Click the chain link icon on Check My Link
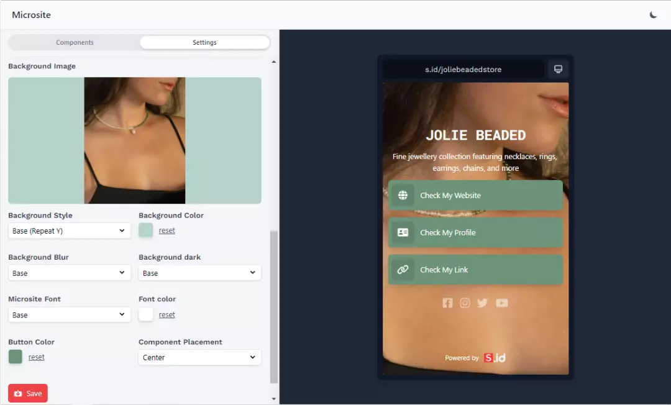671x405 pixels. tap(403, 270)
